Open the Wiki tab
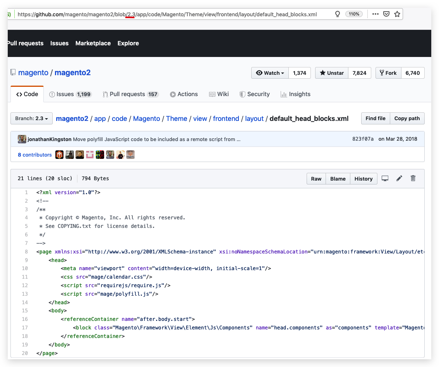The width and height of the screenshot is (439, 367). coord(219,94)
